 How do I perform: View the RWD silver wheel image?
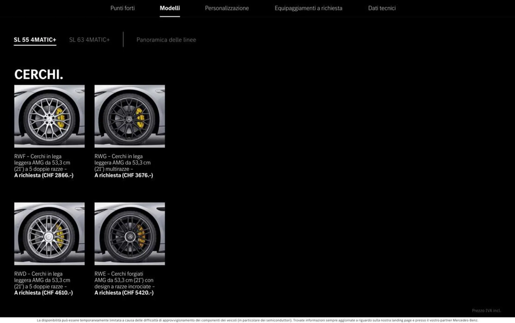click(x=49, y=234)
